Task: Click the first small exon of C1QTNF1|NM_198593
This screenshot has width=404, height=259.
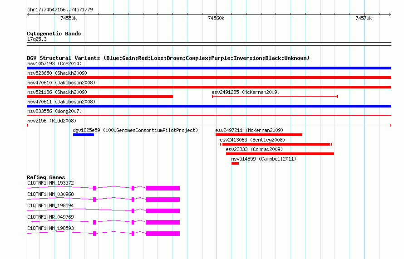Action: coord(94,234)
